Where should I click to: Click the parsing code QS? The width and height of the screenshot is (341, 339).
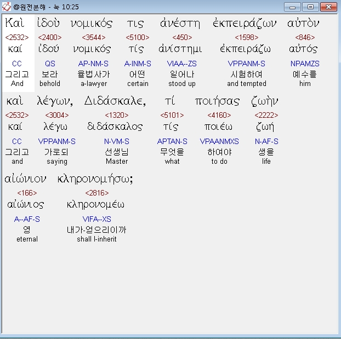click(x=50, y=64)
